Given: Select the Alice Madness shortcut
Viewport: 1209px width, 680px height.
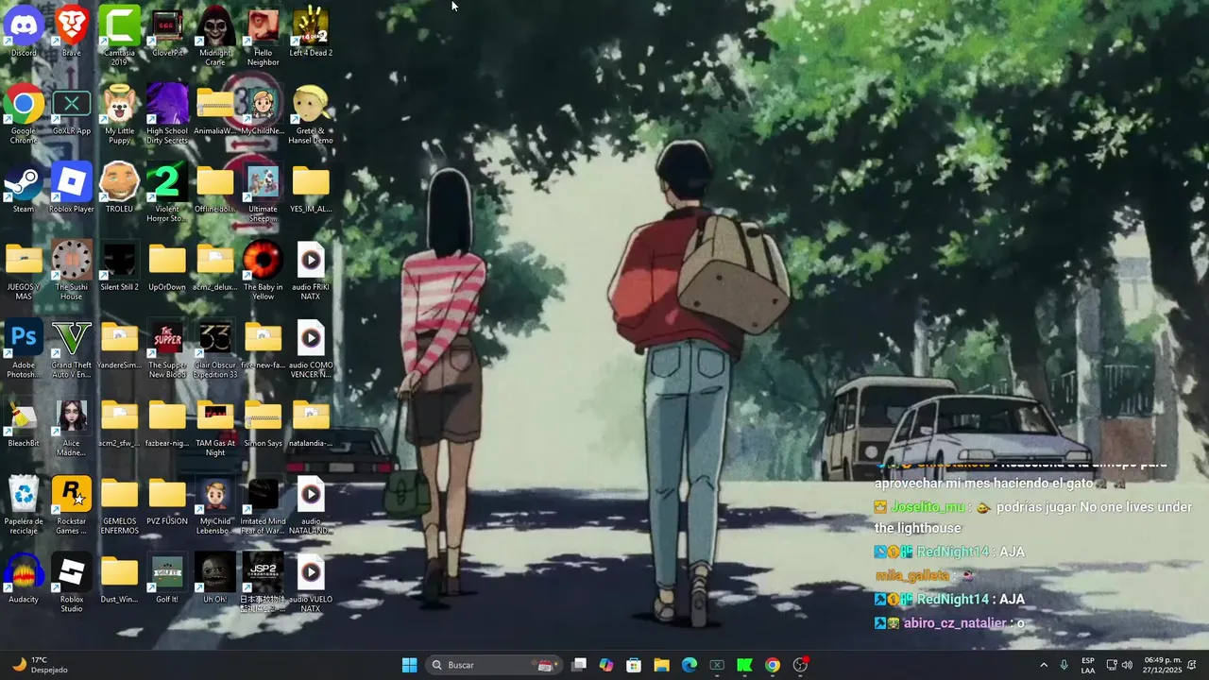Looking at the screenshot, I should click(72, 427).
